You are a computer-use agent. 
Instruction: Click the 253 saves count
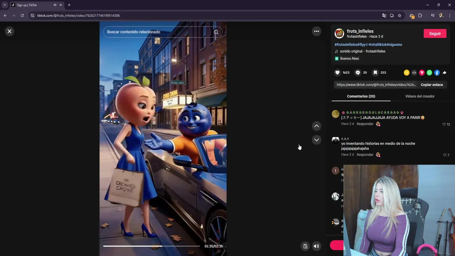click(x=383, y=73)
